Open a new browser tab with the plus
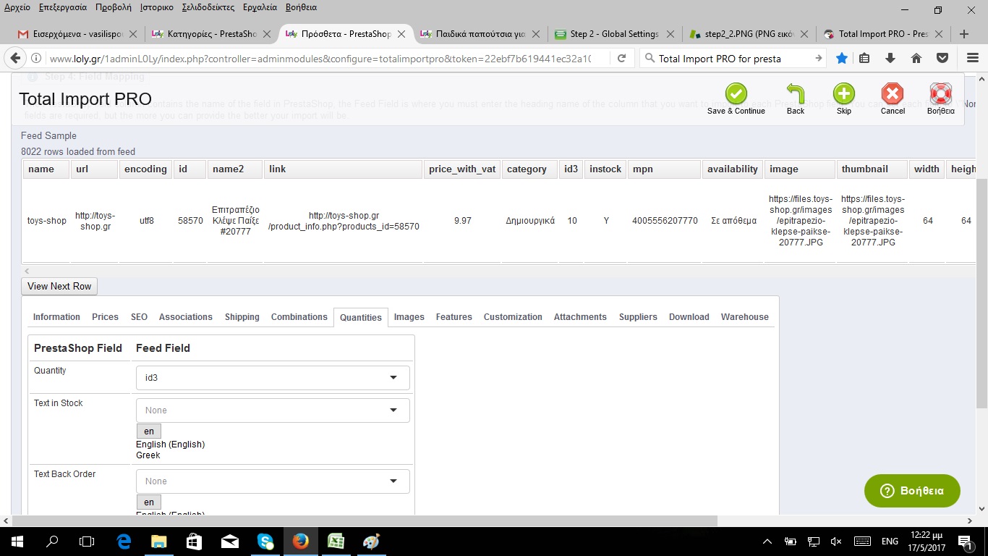The width and height of the screenshot is (988, 556). [x=964, y=33]
